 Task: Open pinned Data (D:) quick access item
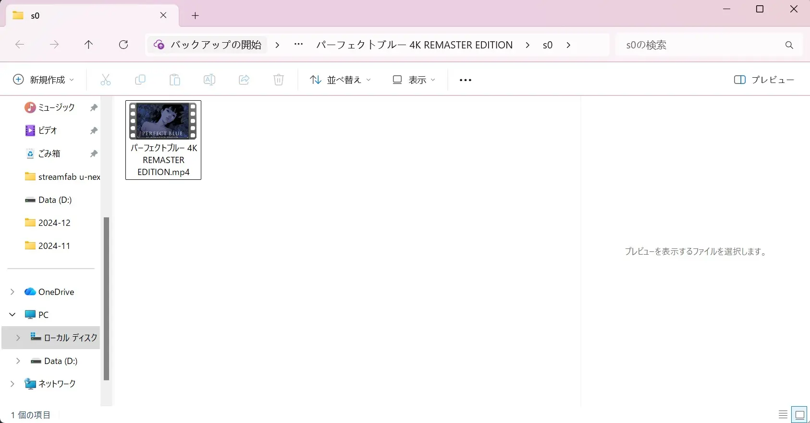click(x=49, y=200)
